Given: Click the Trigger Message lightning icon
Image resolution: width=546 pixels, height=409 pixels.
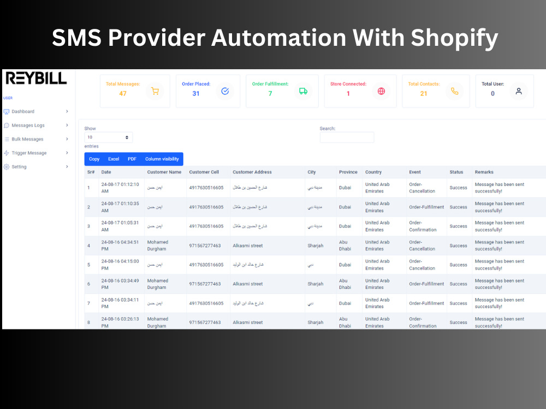Looking at the screenshot, I should pos(6,153).
